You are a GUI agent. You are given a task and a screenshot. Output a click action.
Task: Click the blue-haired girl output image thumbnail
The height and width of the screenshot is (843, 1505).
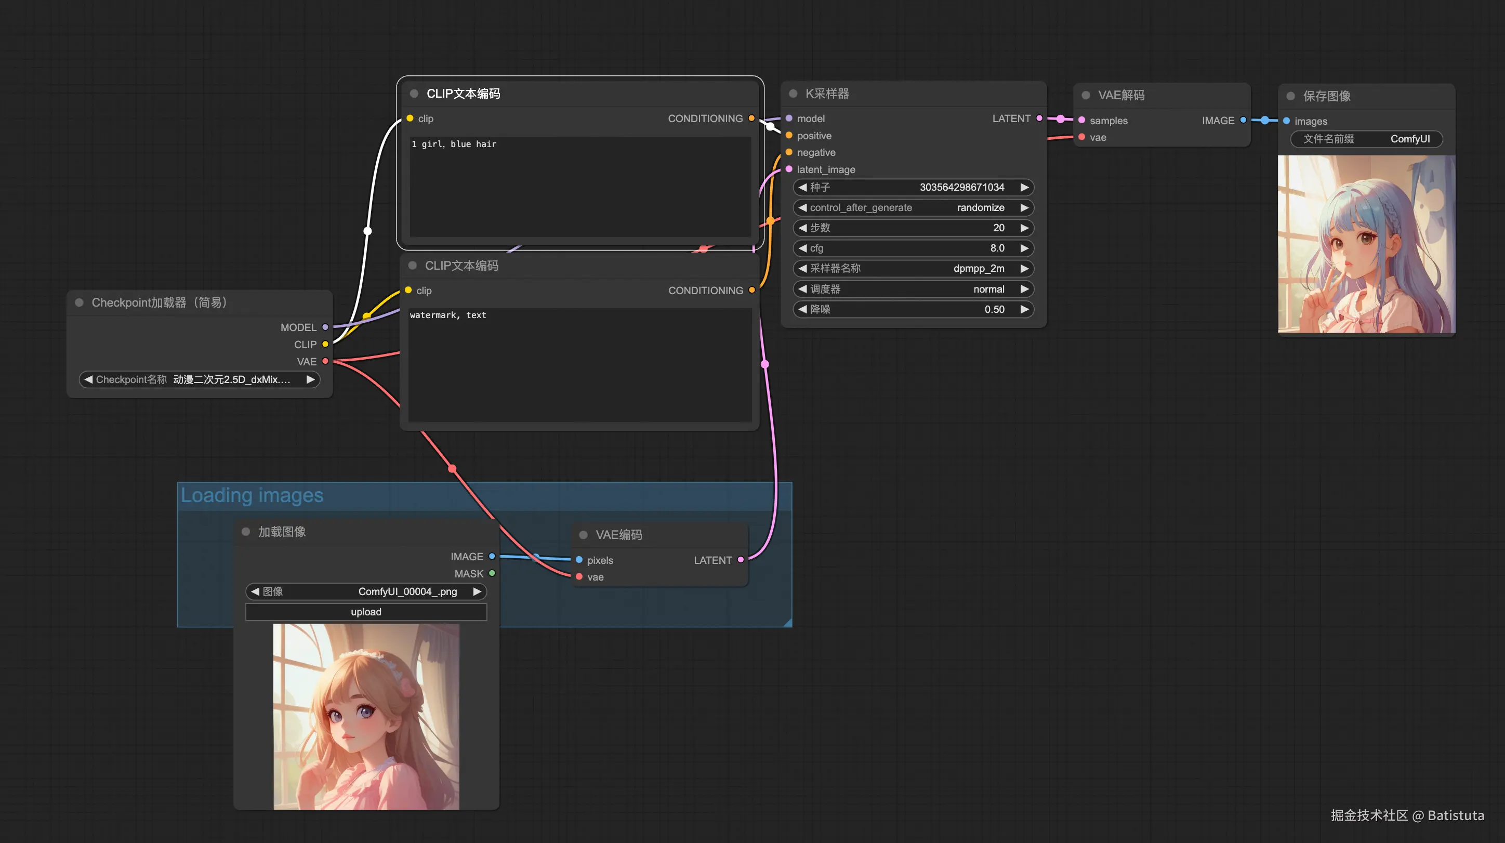1366,244
